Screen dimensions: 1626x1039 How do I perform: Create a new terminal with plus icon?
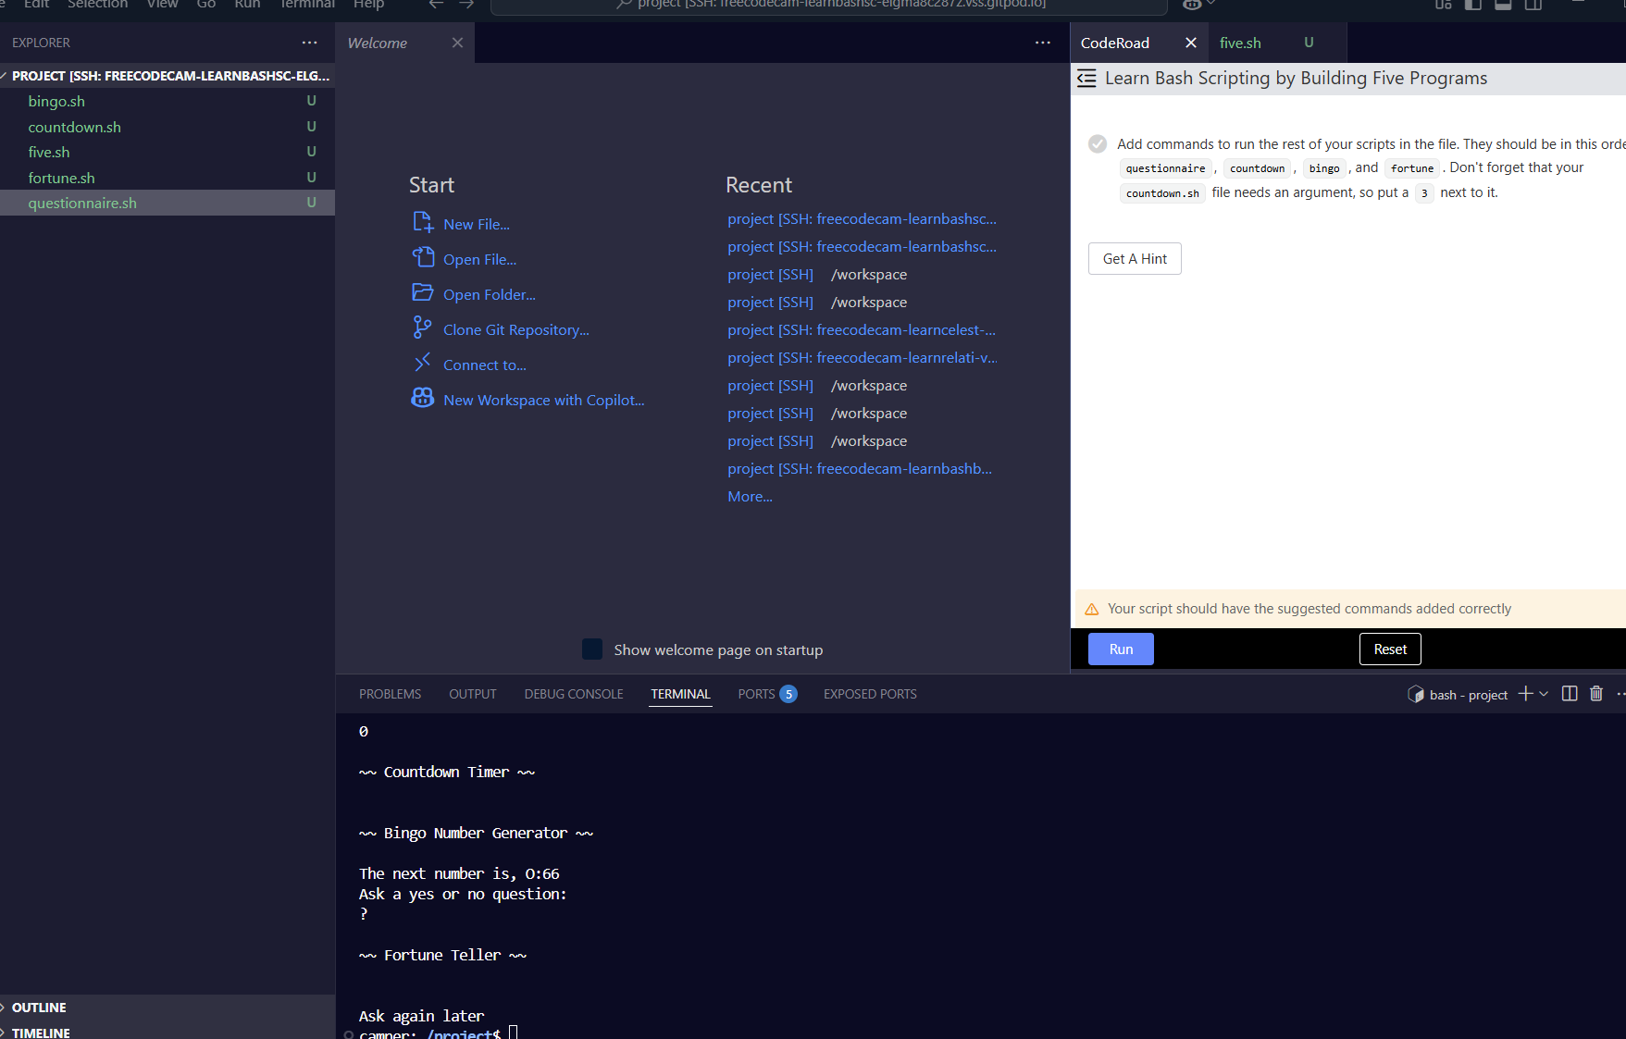tap(1525, 694)
